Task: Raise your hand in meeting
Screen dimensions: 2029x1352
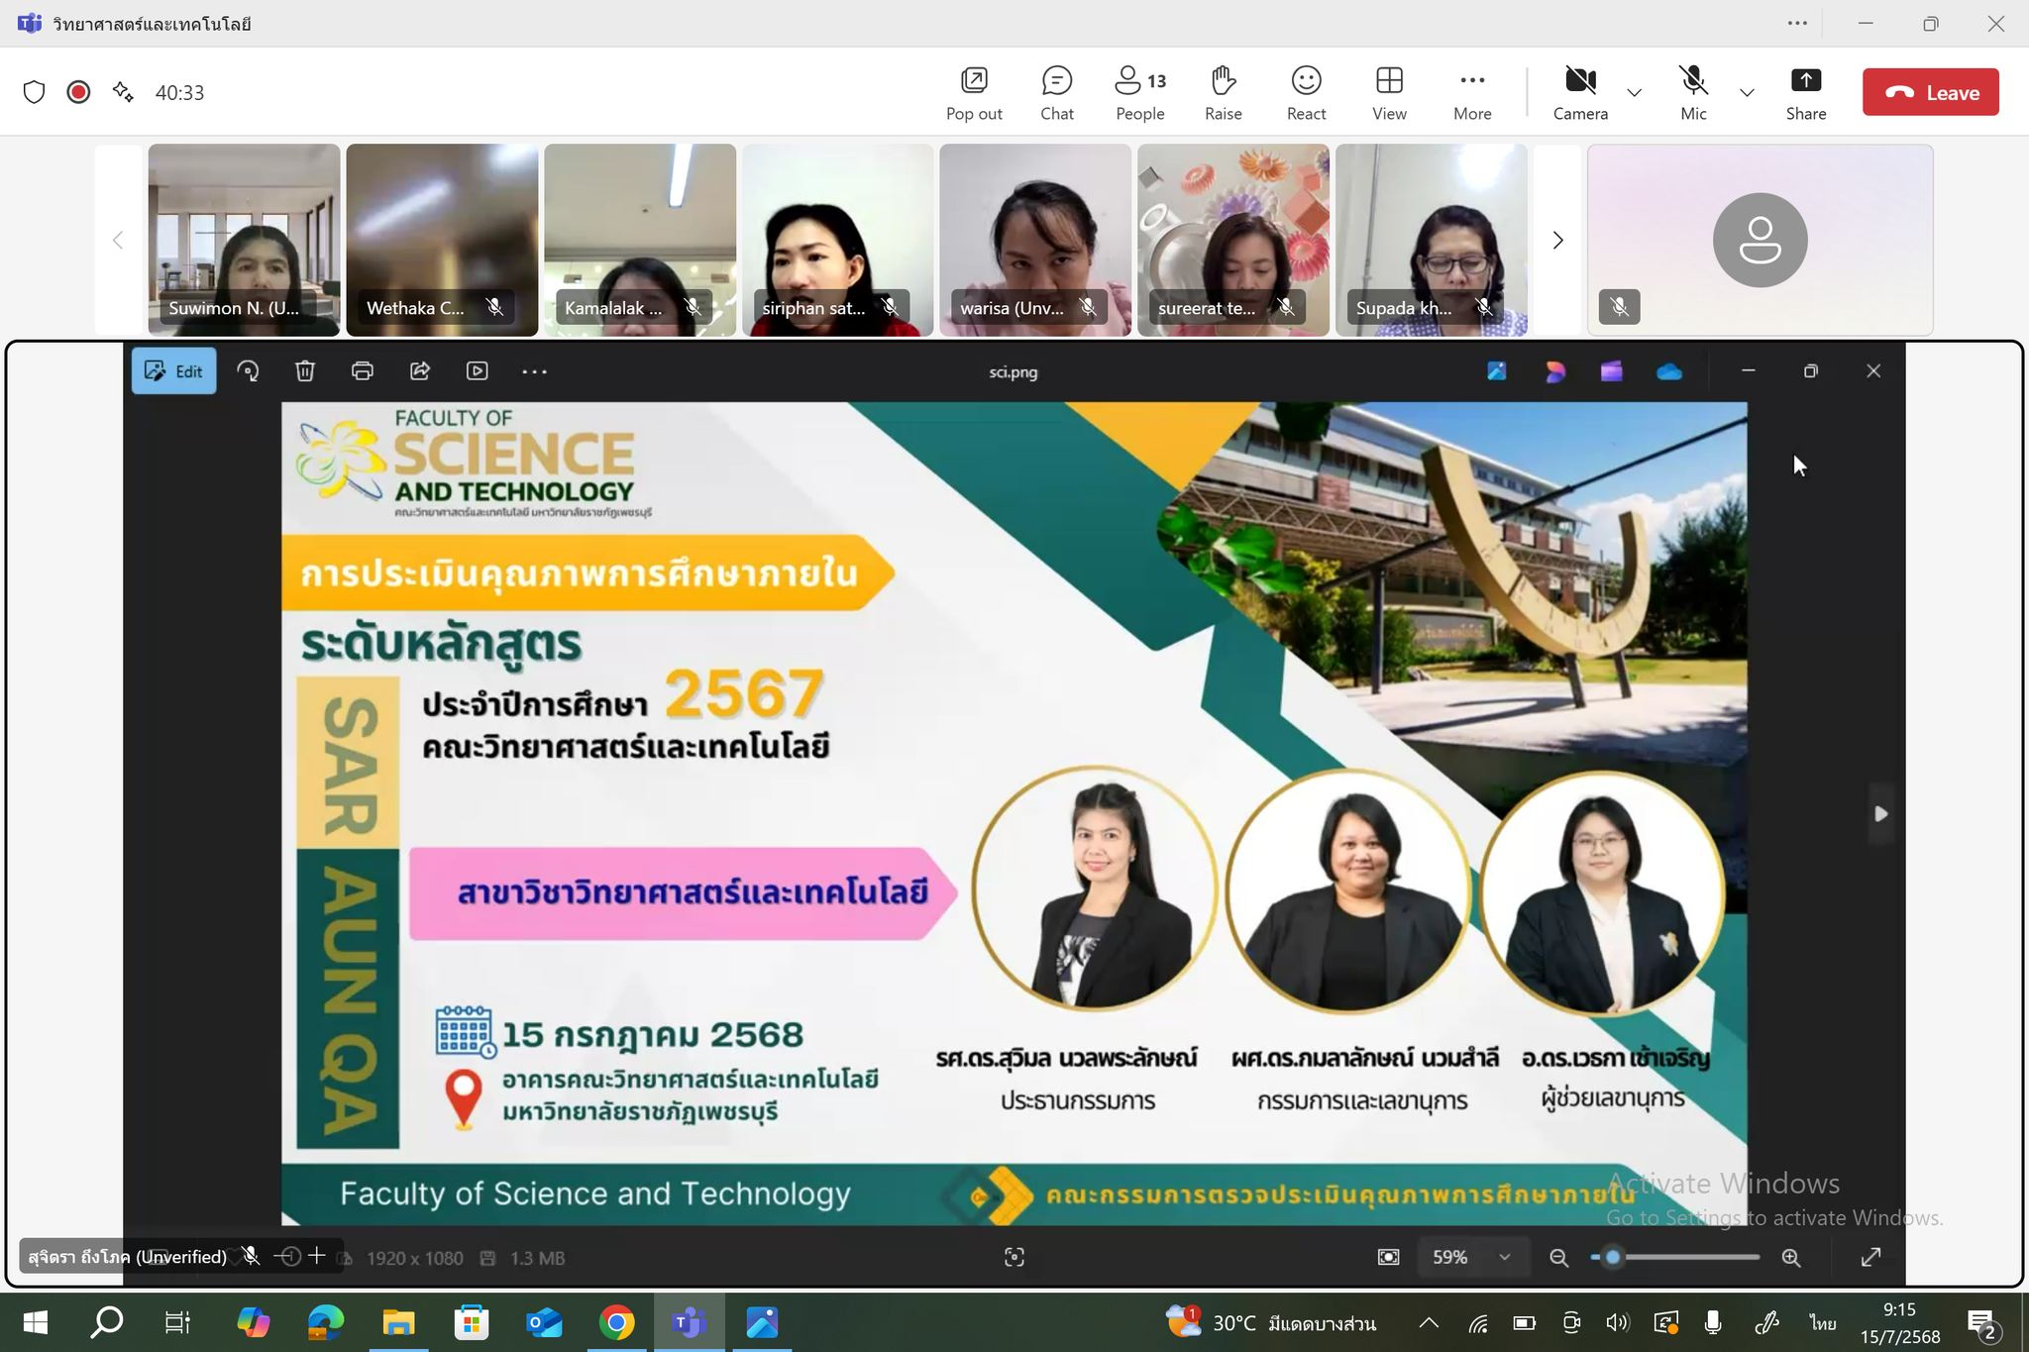Action: [1223, 92]
